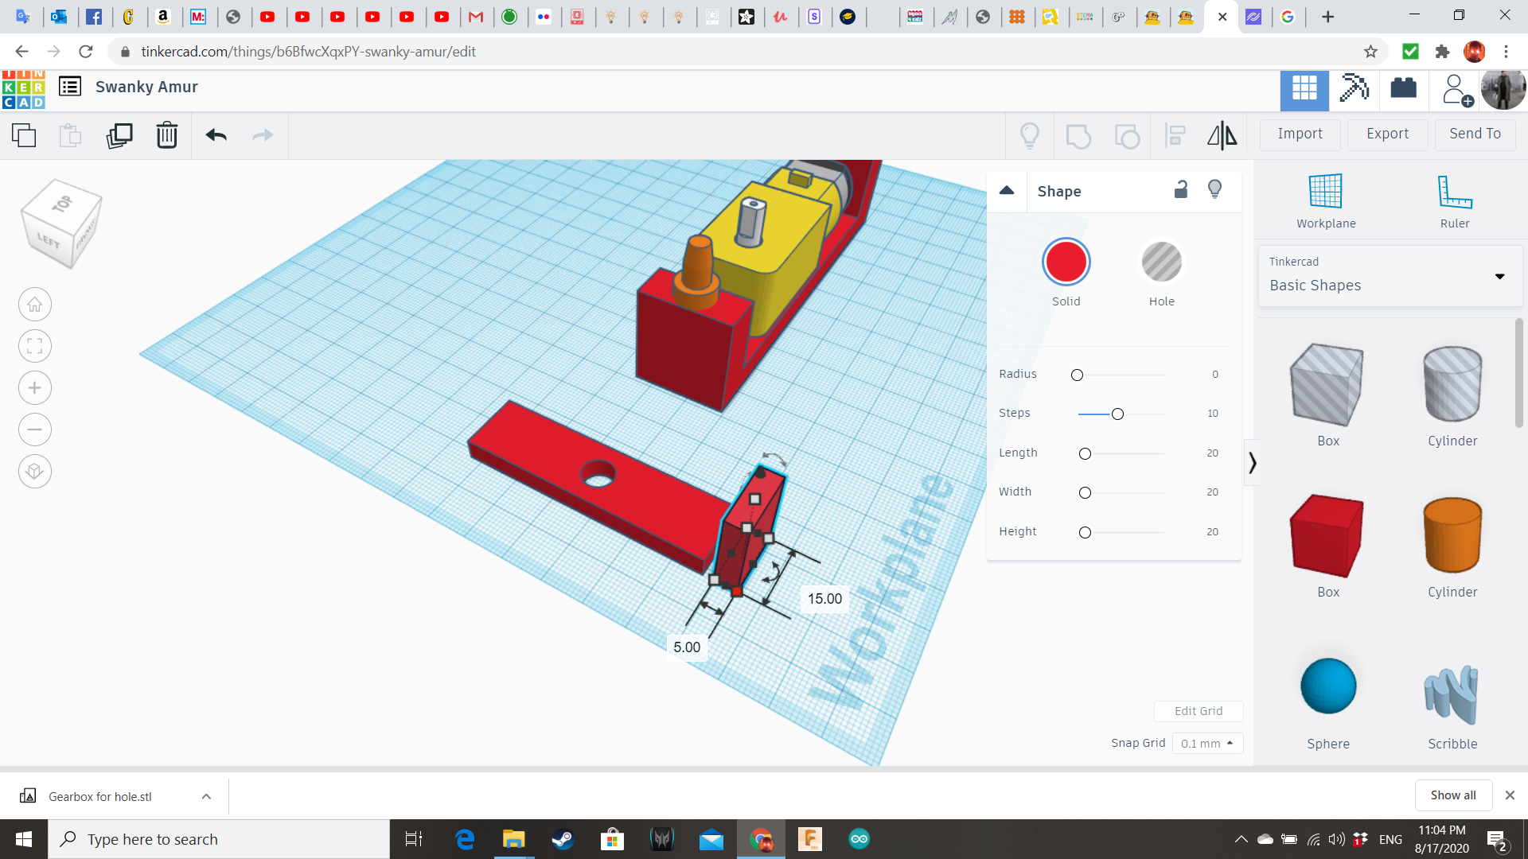Open the Export dialog
The height and width of the screenshot is (859, 1528).
pyautogui.click(x=1387, y=134)
